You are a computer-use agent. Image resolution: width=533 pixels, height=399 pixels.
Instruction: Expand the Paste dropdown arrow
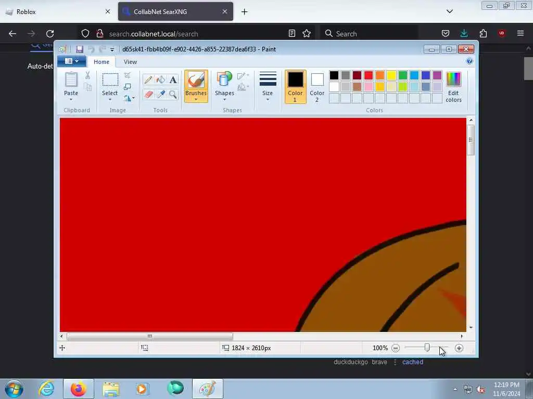71,99
